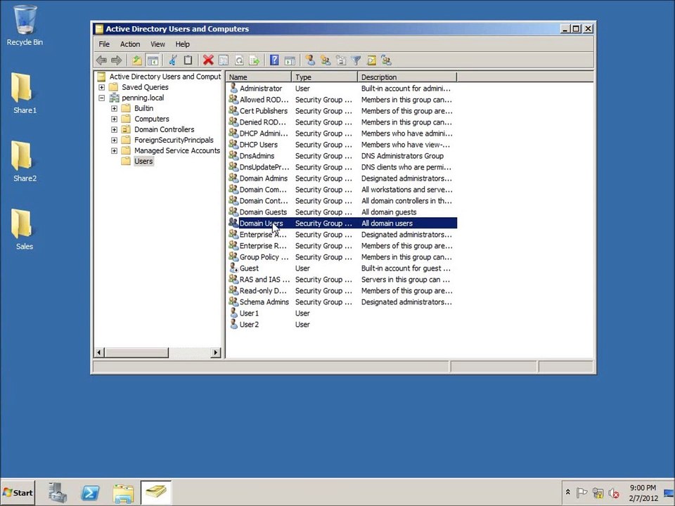Click the Filter funnel toolbar icon
This screenshot has height=506, width=675.
[356, 60]
